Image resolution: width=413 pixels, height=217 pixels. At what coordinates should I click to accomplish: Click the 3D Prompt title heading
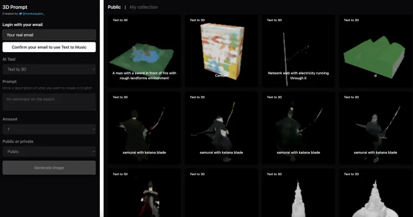coord(15,6)
